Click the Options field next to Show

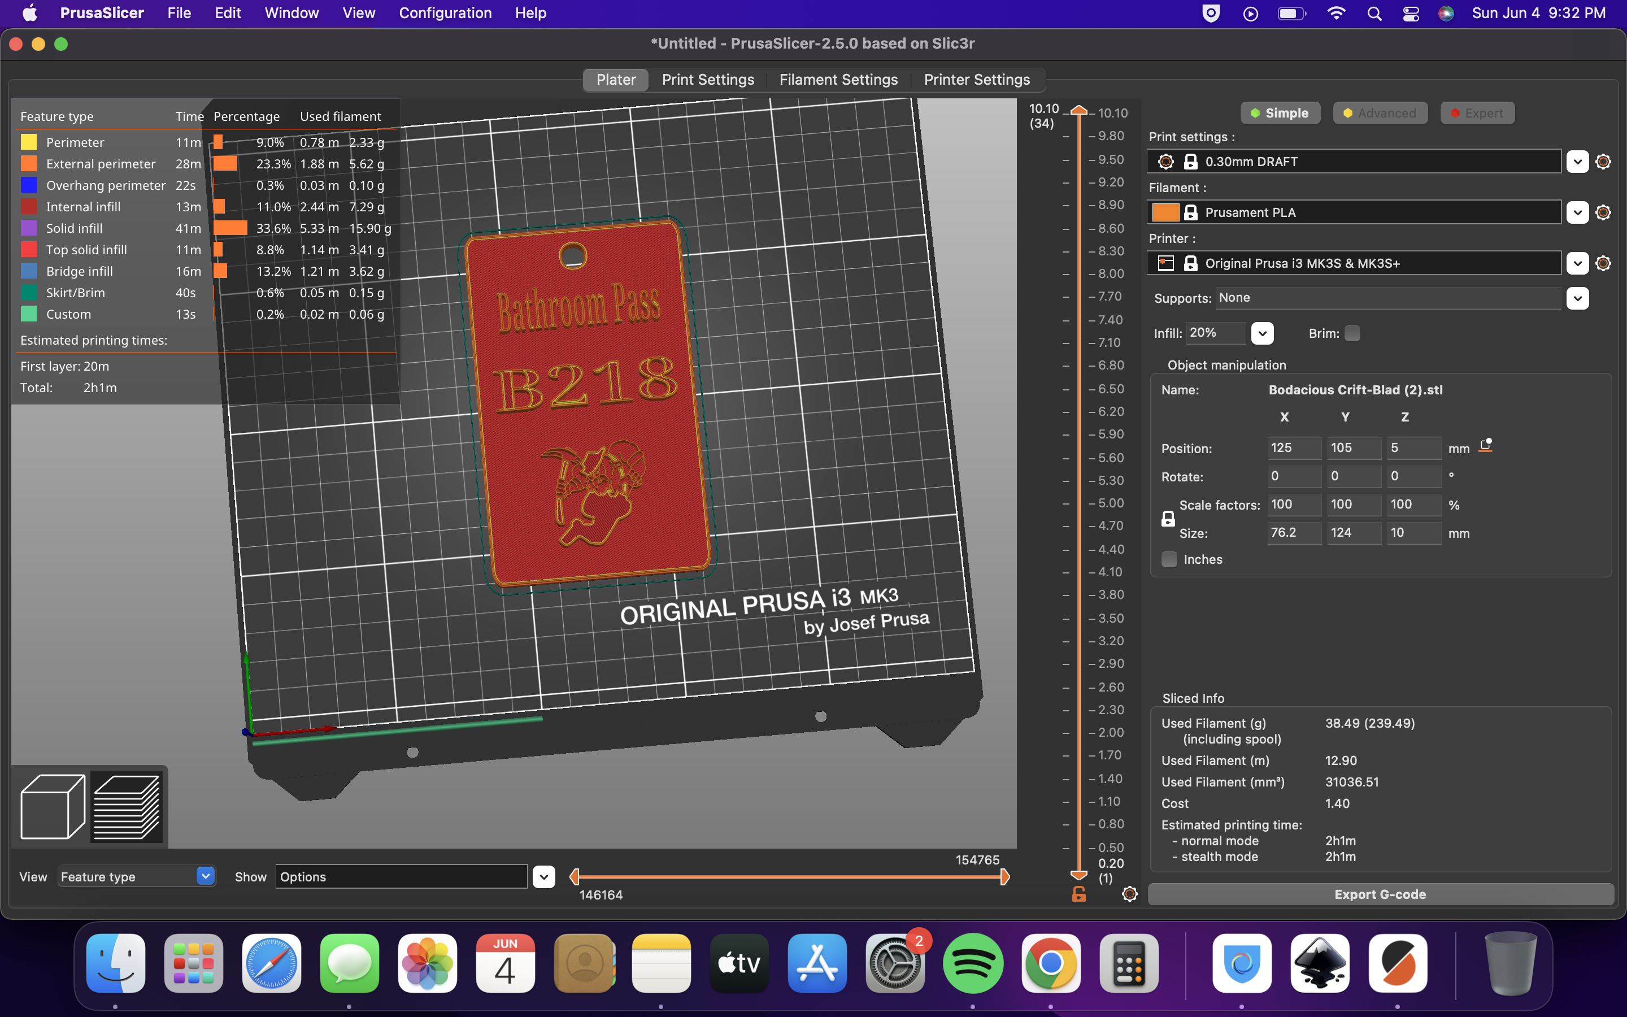(401, 876)
